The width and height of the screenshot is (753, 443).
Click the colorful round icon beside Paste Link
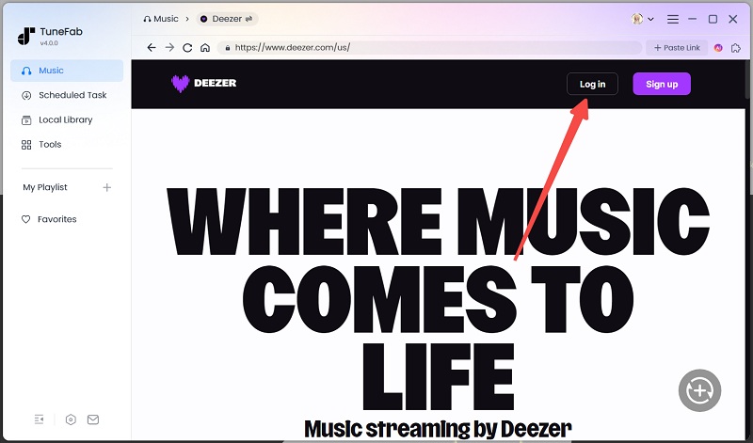(719, 47)
